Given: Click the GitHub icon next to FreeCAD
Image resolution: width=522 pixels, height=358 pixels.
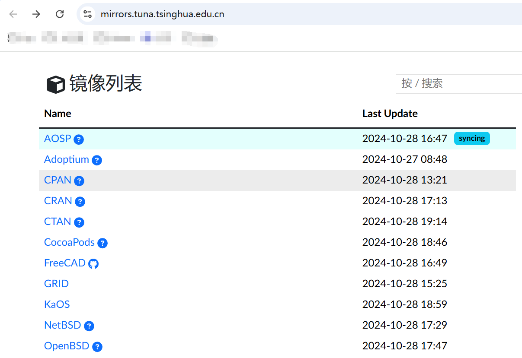Looking at the screenshot, I should pos(93,264).
